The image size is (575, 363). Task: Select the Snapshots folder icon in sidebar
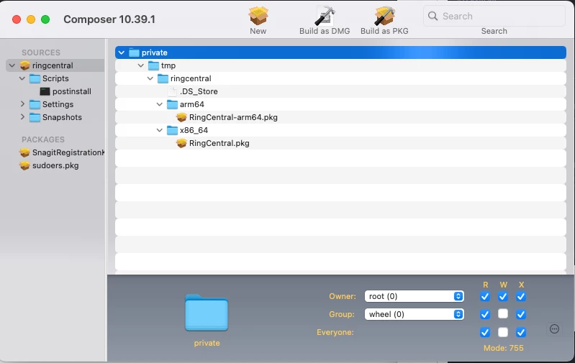pyautogui.click(x=35, y=117)
